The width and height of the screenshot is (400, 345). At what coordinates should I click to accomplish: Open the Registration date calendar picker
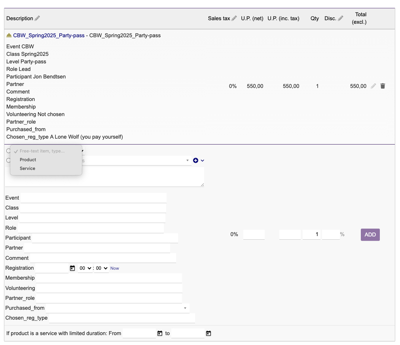[72, 268]
